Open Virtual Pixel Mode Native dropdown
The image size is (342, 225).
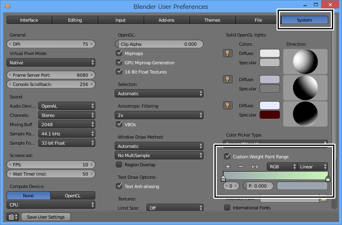click(x=51, y=63)
